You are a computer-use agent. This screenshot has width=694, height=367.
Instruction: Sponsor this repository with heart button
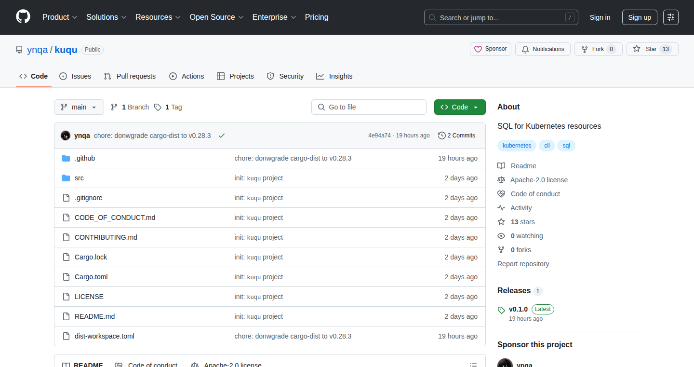(x=491, y=49)
